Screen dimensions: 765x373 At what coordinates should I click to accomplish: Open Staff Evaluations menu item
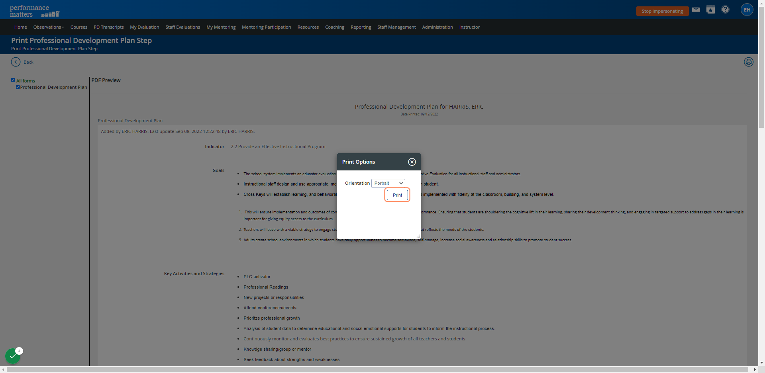183,27
